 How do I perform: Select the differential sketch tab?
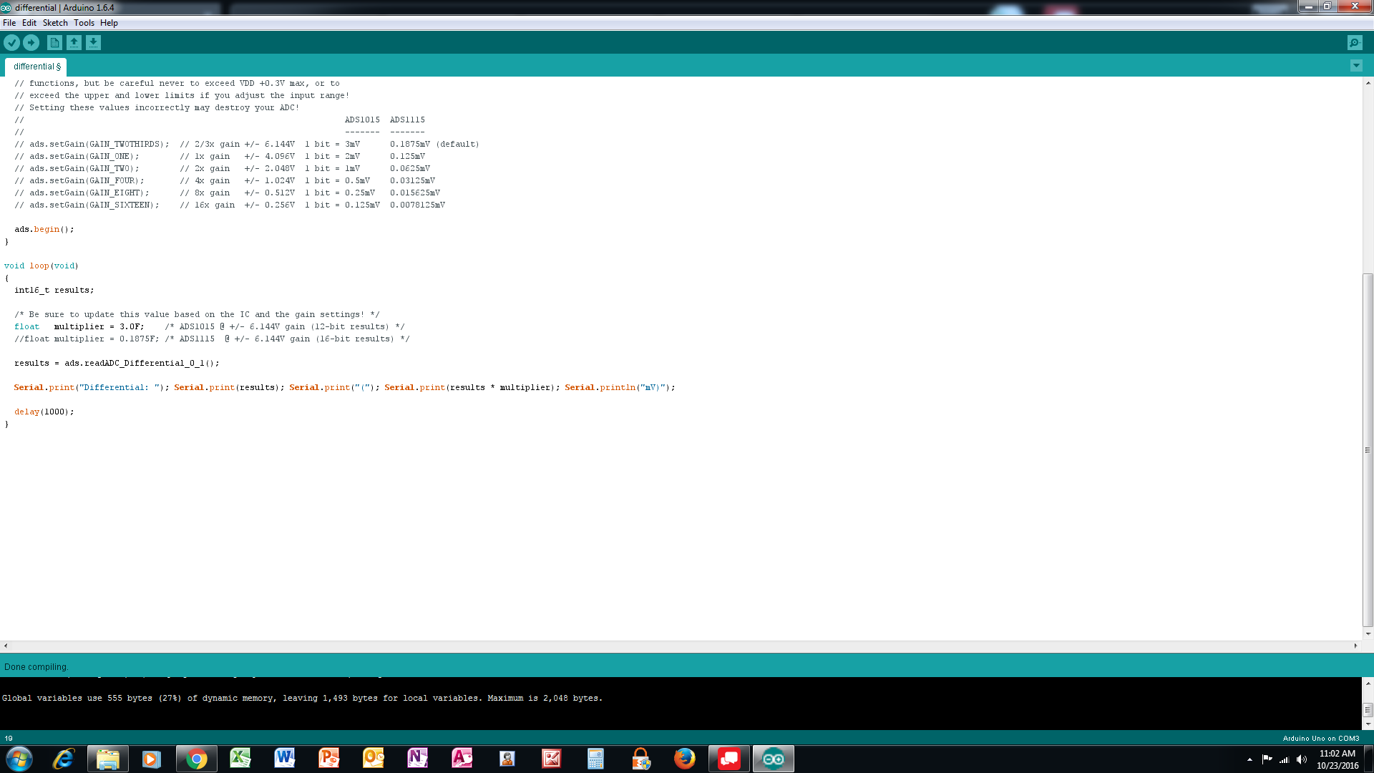(36, 67)
